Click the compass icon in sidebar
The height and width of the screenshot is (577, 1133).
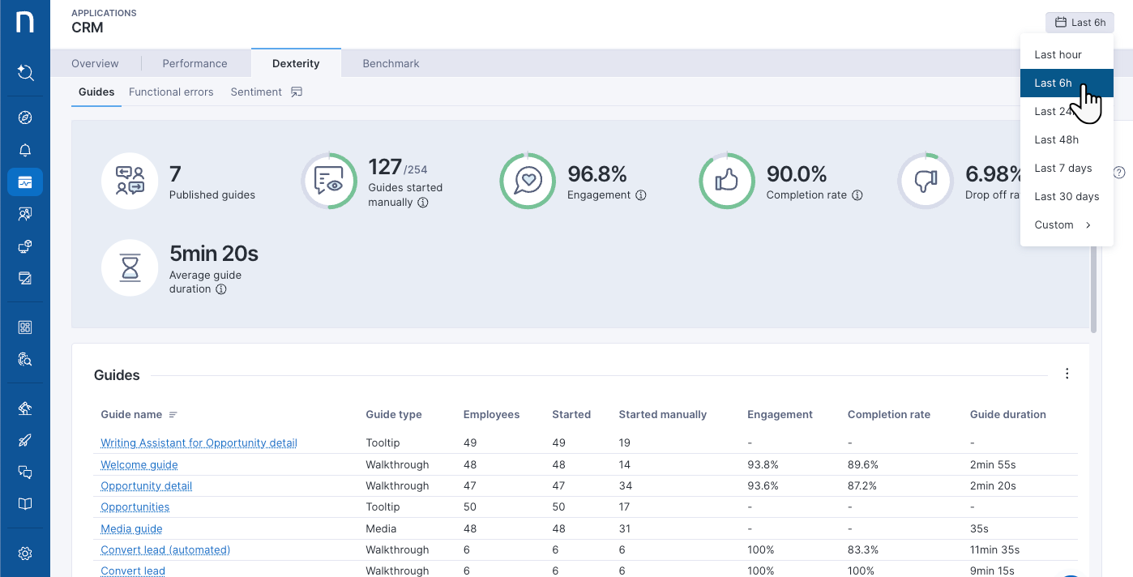click(25, 118)
